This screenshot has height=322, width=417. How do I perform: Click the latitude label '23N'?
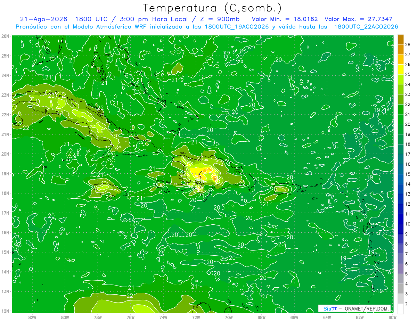(x=5, y=95)
